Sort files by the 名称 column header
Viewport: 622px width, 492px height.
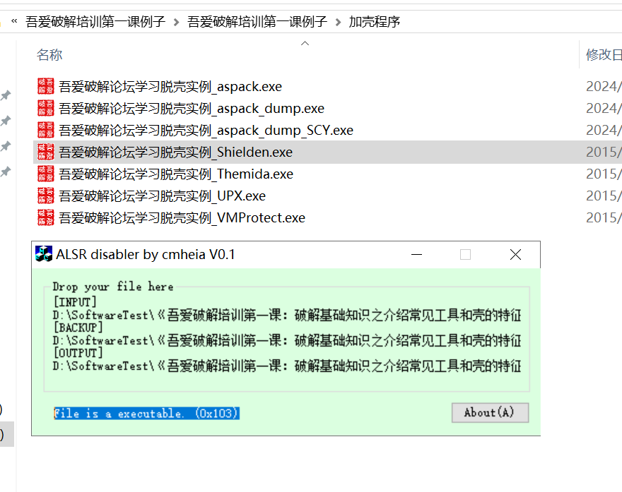(49, 55)
